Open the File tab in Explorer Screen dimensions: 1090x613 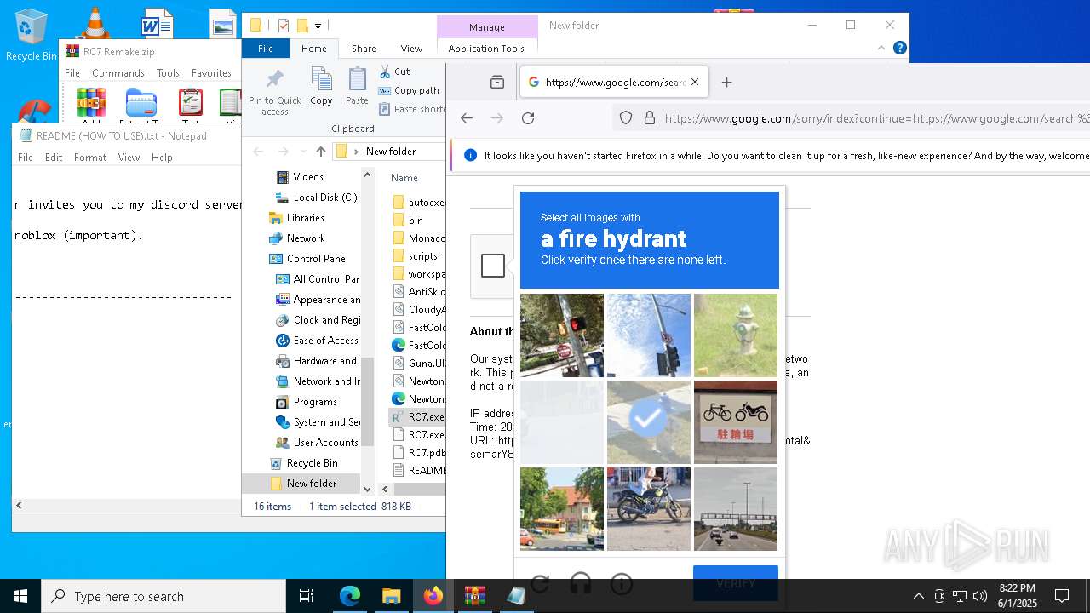click(266, 49)
